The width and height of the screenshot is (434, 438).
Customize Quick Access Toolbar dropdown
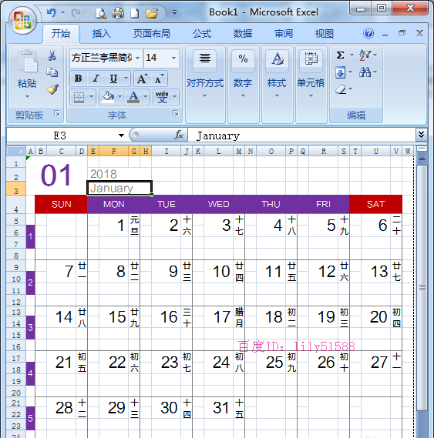(174, 13)
